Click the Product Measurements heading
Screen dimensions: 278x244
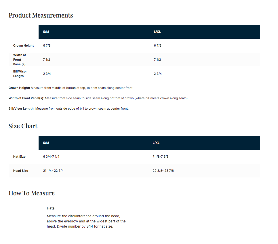click(41, 15)
